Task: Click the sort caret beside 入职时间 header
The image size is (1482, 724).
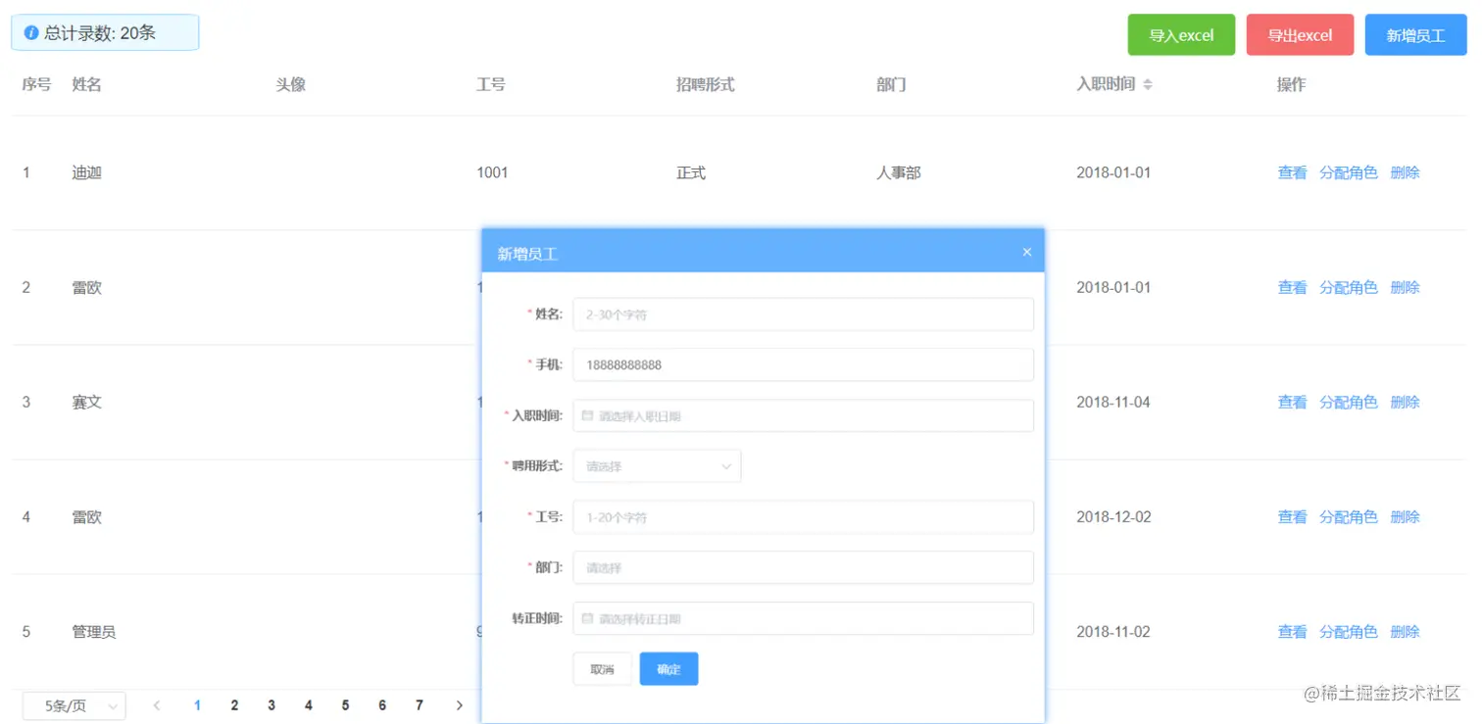Action: pyautogui.click(x=1147, y=85)
